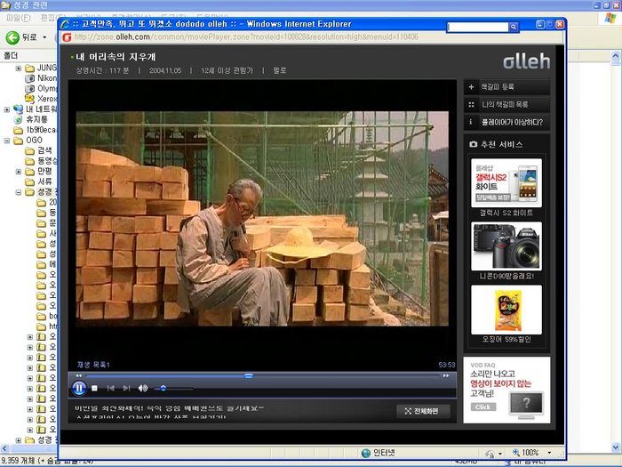This screenshot has height=467, width=622.
Task: Click fast-forward arrows right of seek bar
Action: pos(446,375)
